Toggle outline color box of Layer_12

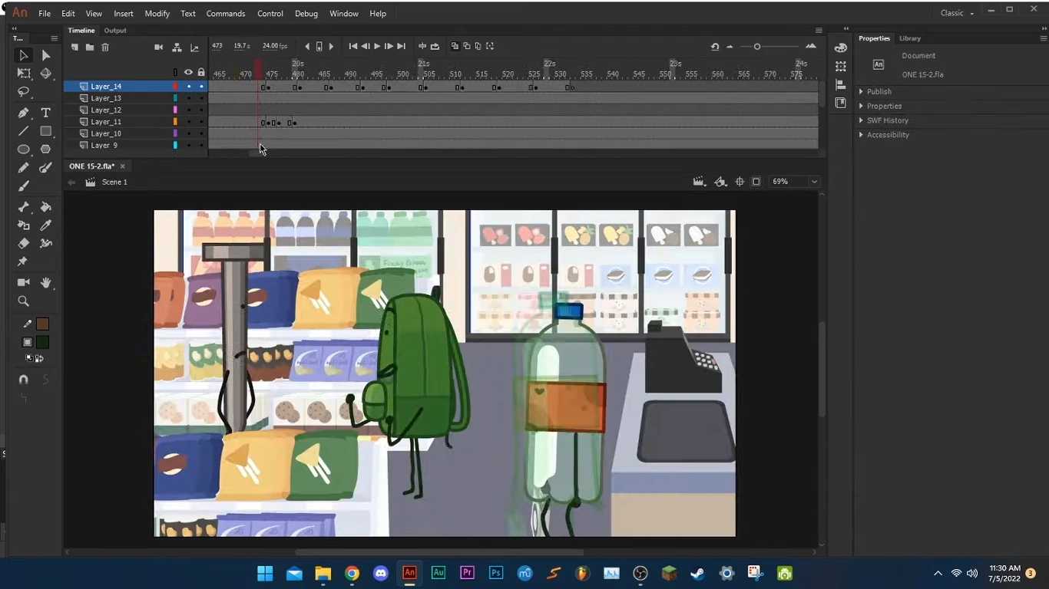click(175, 110)
